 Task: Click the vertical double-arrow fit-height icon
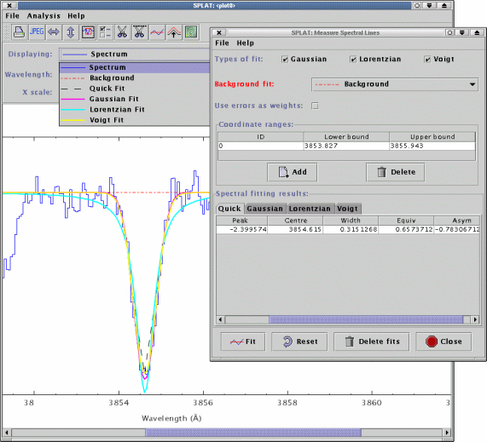[71, 32]
